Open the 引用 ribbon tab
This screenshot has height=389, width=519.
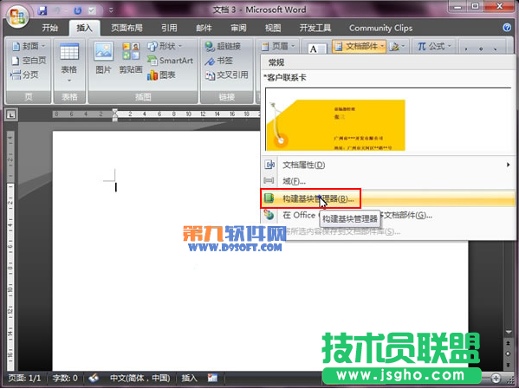tap(169, 28)
